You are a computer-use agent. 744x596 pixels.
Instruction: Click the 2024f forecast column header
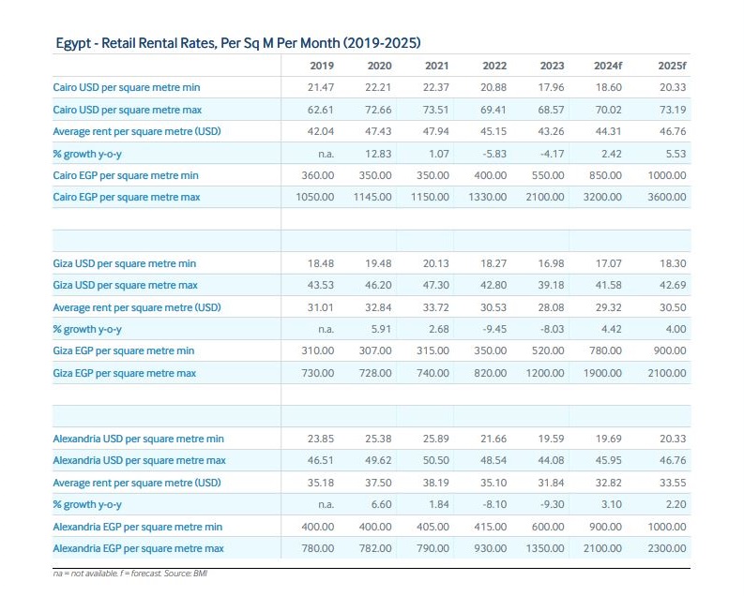click(609, 66)
